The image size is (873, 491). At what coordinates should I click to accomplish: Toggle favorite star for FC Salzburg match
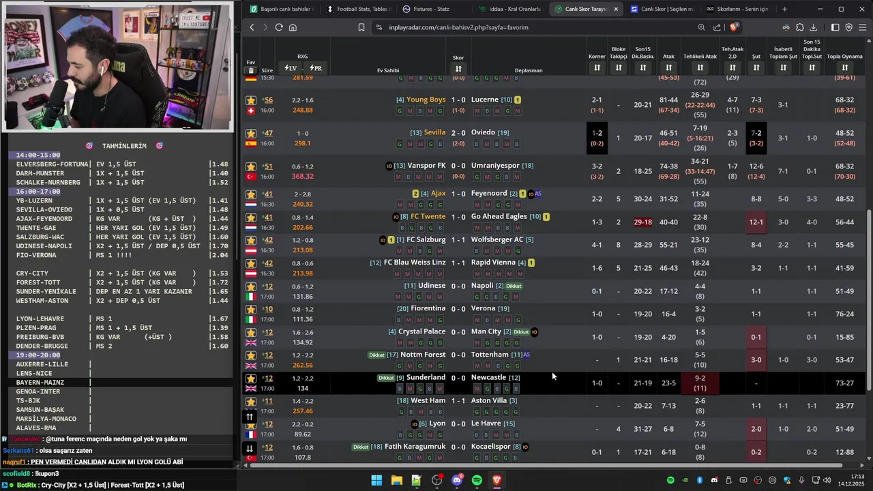(251, 240)
